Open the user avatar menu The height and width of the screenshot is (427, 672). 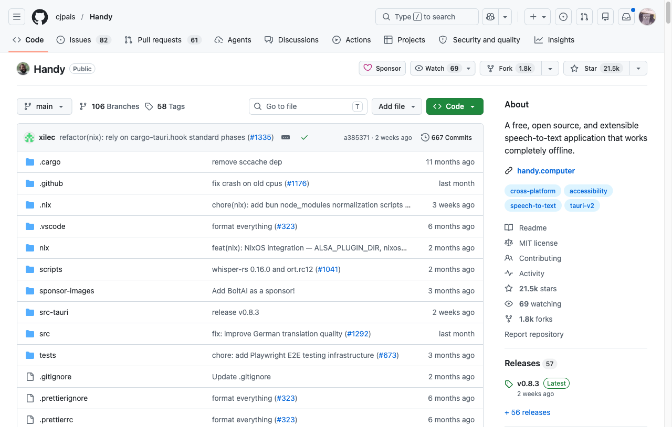pyautogui.click(x=647, y=17)
